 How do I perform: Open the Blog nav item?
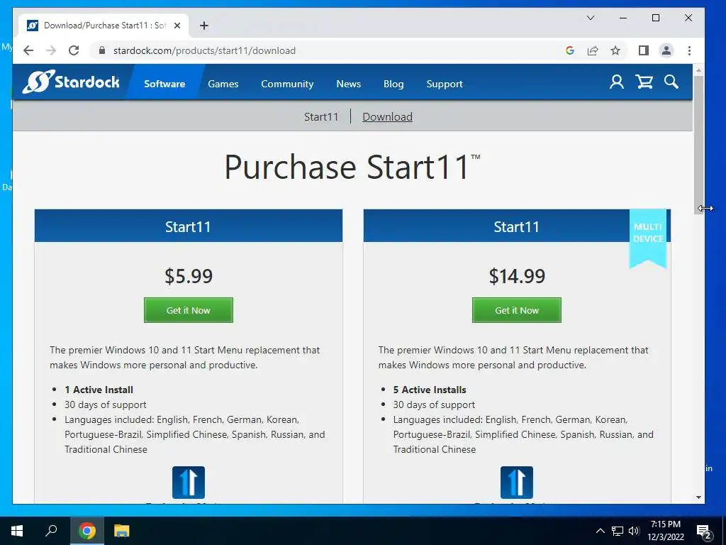393,84
